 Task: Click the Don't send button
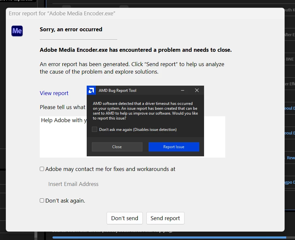(125, 218)
